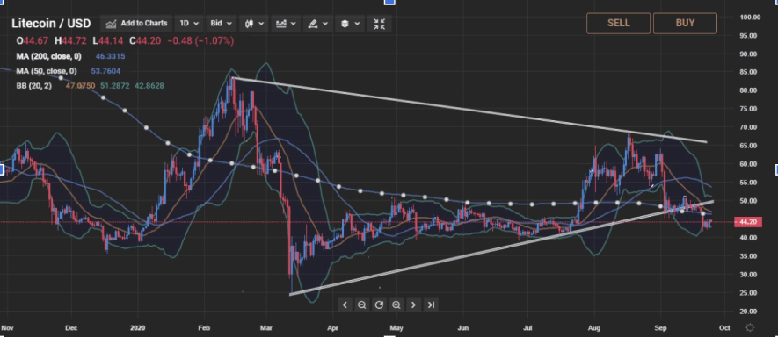
Task: Open the layers templates dropdown
Action: pyautogui.click(x=350, y=24)
